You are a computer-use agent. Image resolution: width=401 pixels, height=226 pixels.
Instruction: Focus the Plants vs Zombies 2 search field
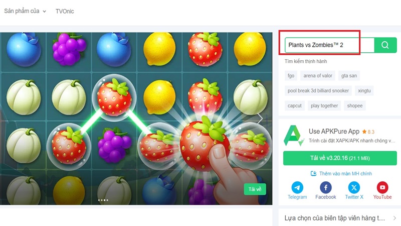click(x=329, y=45)
